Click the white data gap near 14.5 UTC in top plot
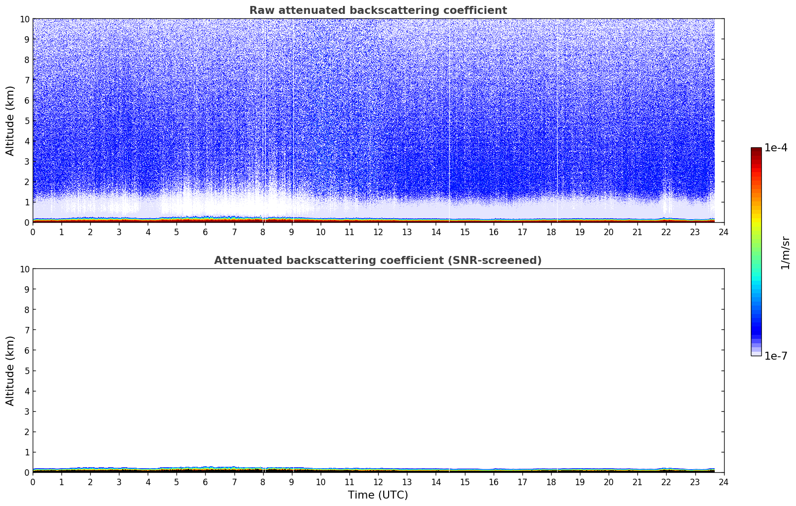This screenshot has height=506, width=796. point(449,119)
